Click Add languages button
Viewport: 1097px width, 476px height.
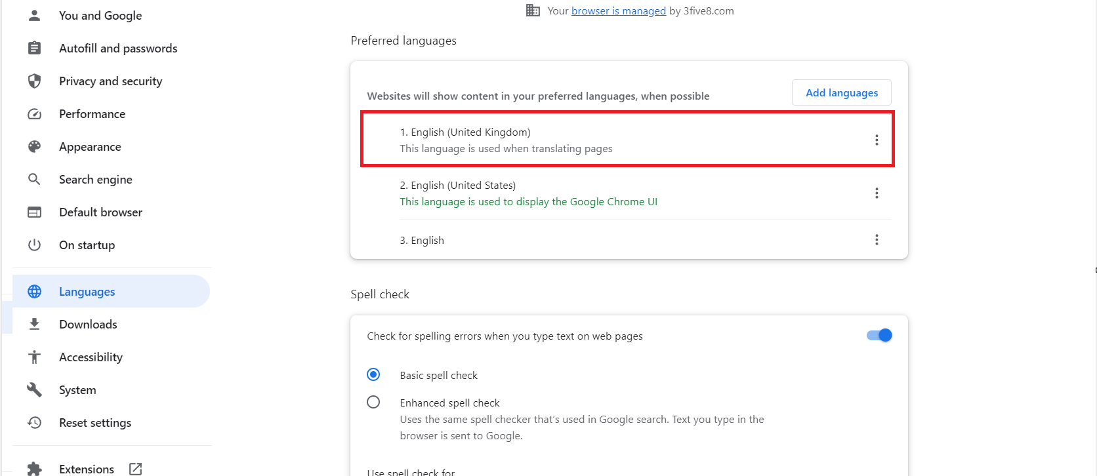pos(842,92)
